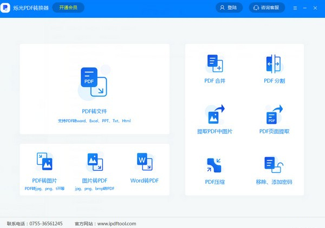The height and width of the screenshot is (228, 325).
Task: Minimize the application window
Action: [x=305, y=8]
